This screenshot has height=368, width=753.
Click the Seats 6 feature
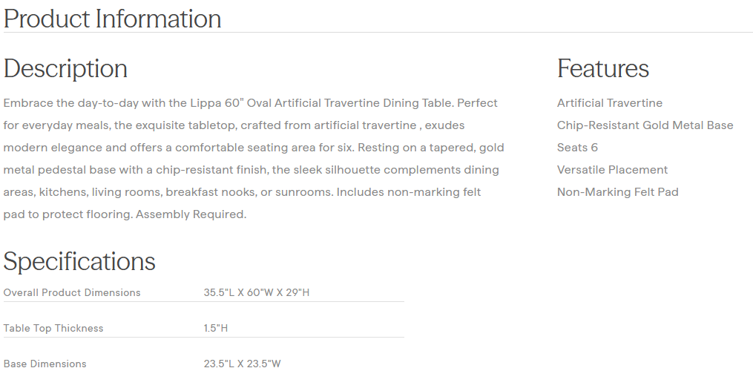[x=577, y=148]
